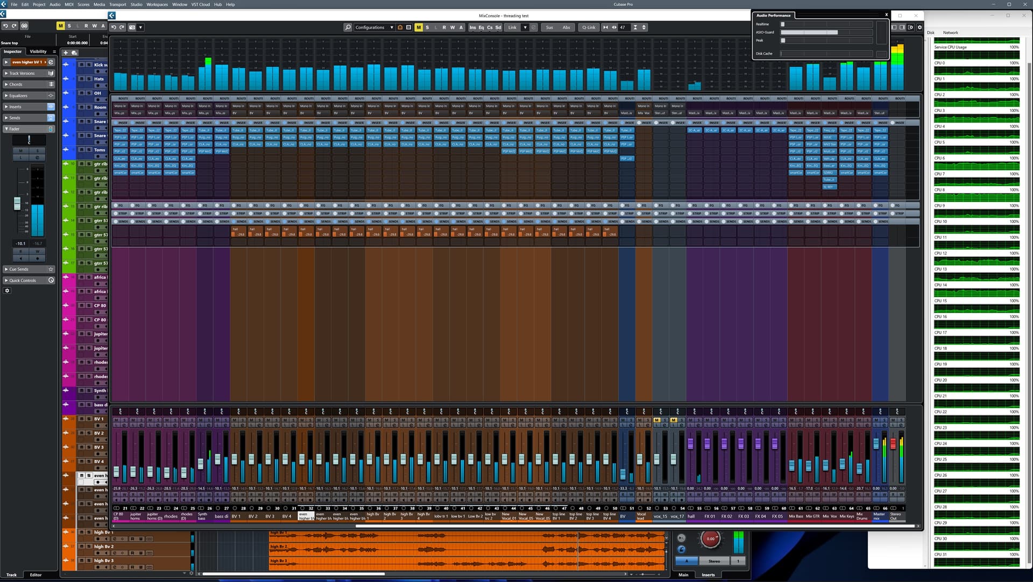The width and height of the screenshot is (1033, 582).
Task: Toggle the Cs bypass button
Action: click(490, 27)
